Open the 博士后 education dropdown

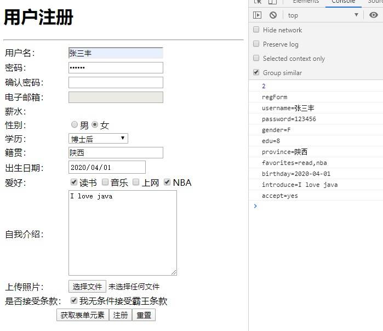coord(98,139)
